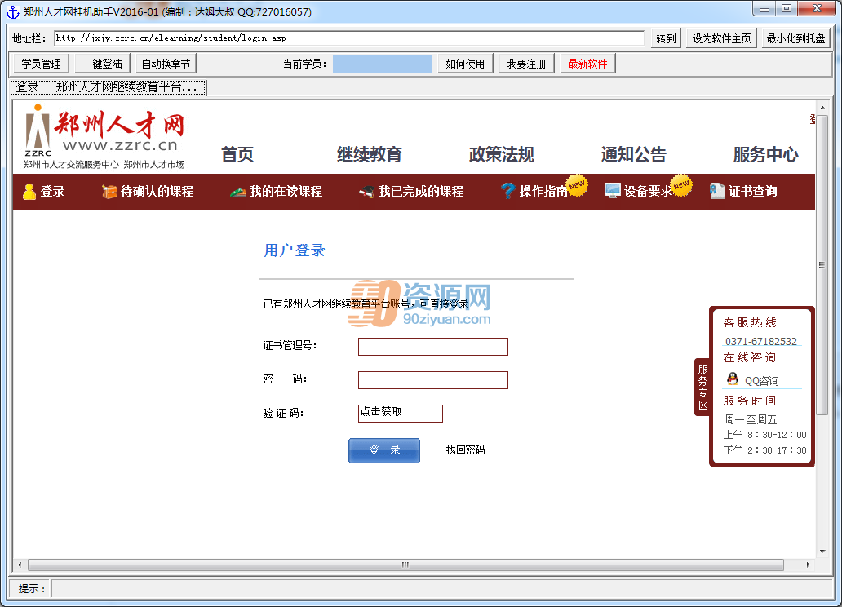Screen dimensions: 842x607
Task: Click 客服热线 heading in service panel
Action: (x=750, y=322)
